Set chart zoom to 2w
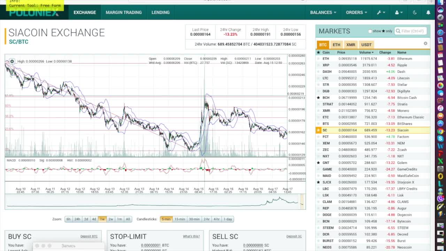This screenshot has height=251, width=446. click(111, 219)
